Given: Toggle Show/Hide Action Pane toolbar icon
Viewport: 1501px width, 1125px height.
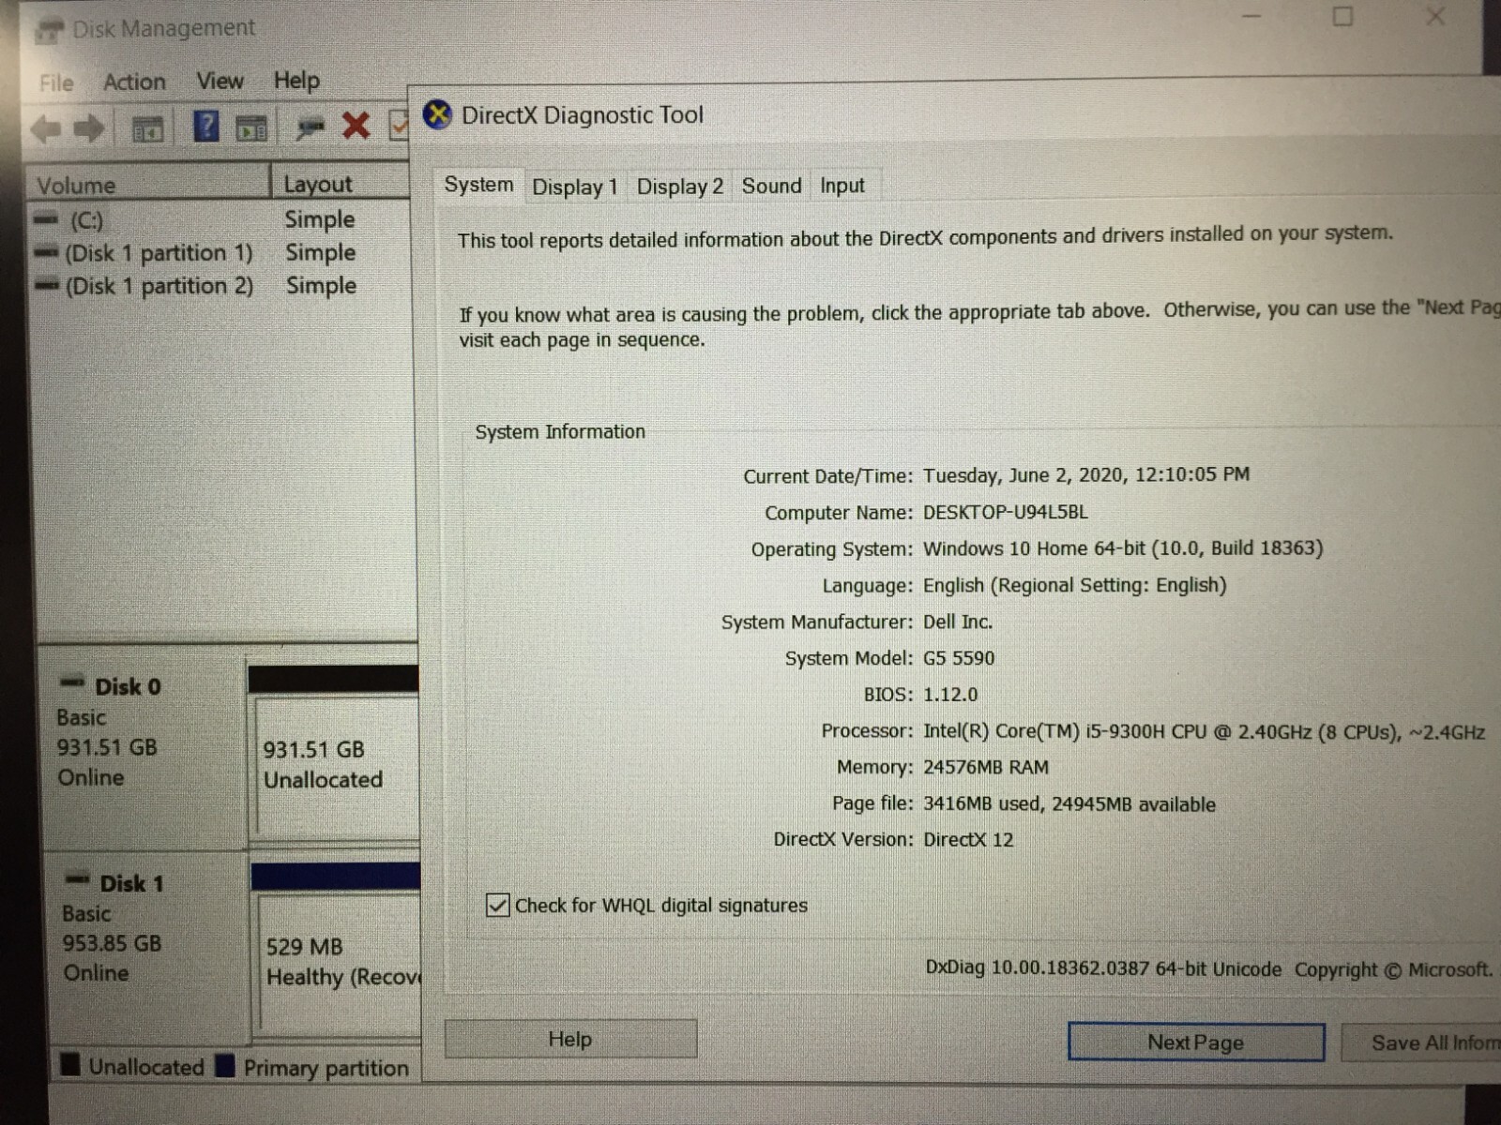Looking at the screenshot, I should click(x=251, y=128).
